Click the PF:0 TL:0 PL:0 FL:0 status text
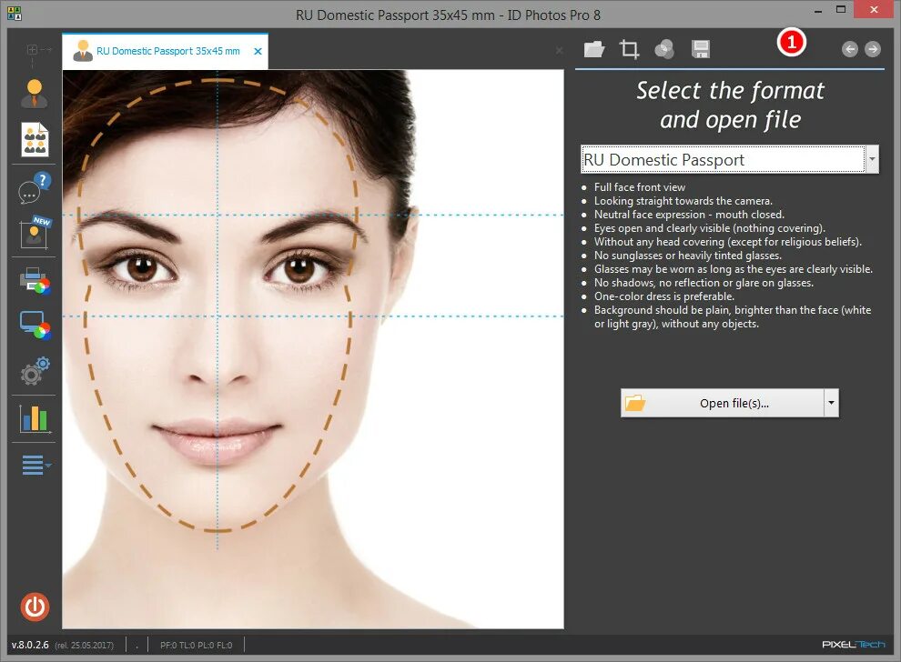 [196, 646]
